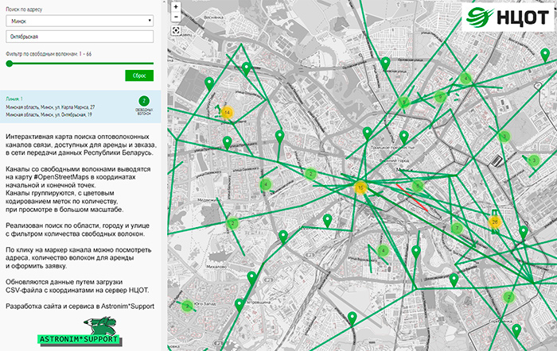Open the orange cluster marker numbered 15
The width and height of the screenshot is (557, 351).
pyautogui.click(x=361, y=188)
